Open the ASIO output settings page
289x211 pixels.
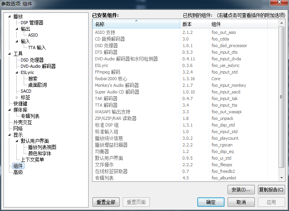tap(33, 35)
